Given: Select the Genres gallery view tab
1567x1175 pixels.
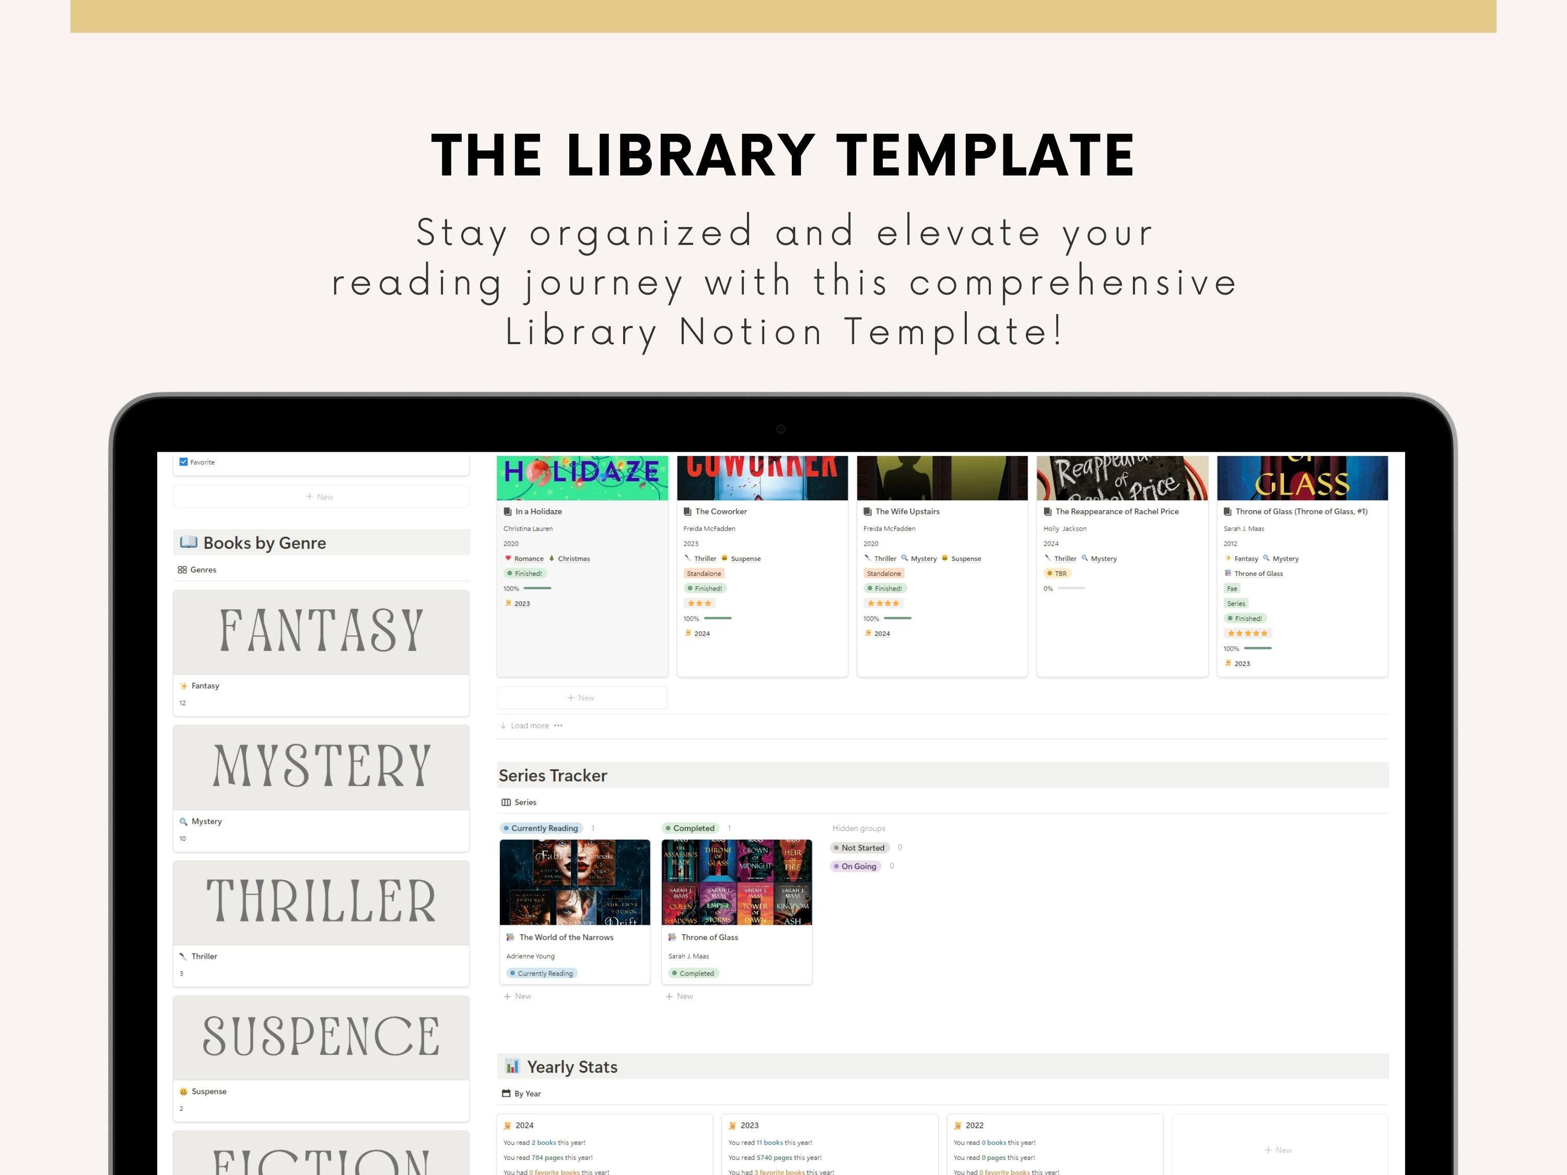Looking at the screenshot, I should click(x=197, y=569).
